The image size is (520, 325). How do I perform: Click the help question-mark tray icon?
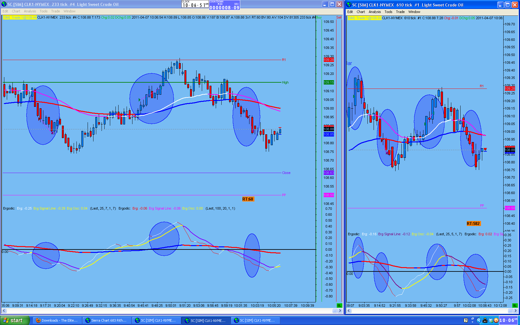point(466,320)
